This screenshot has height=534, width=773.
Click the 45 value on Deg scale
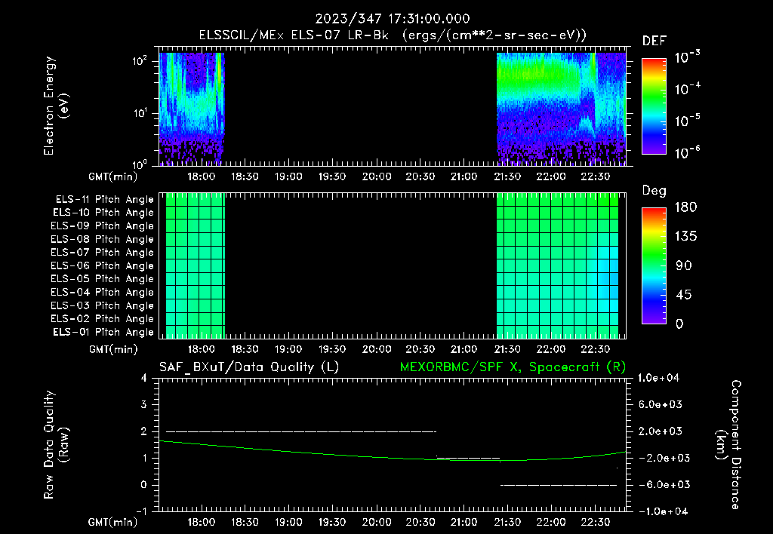pyautogui.click(x=684, y=295)
